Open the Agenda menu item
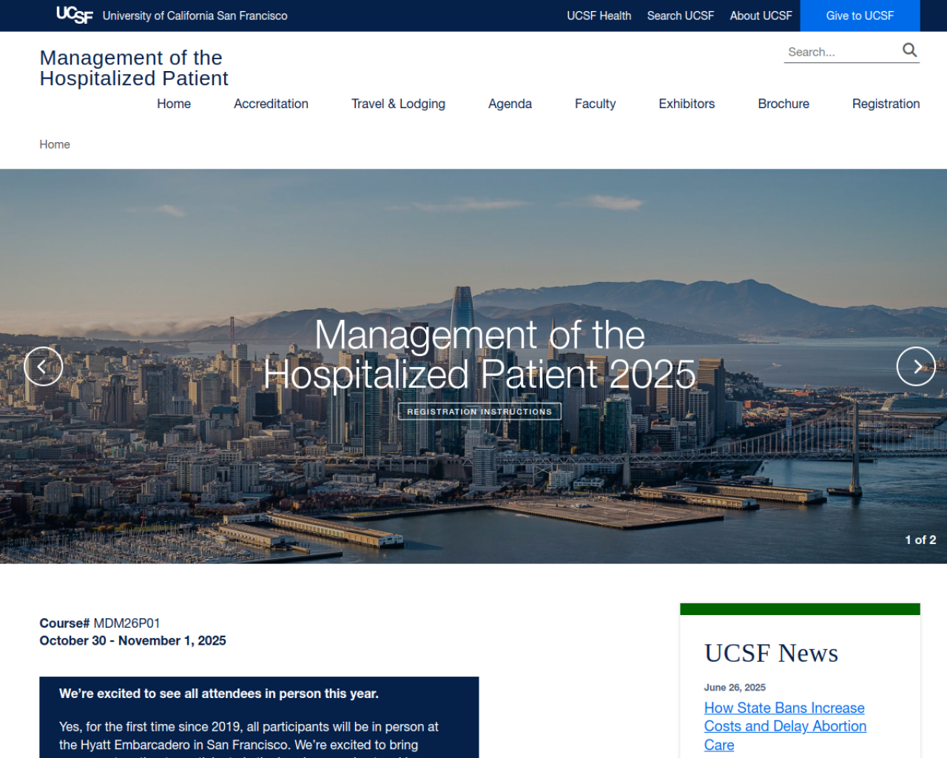This screenshot has height=758, width=947. (x=510, y=104)
